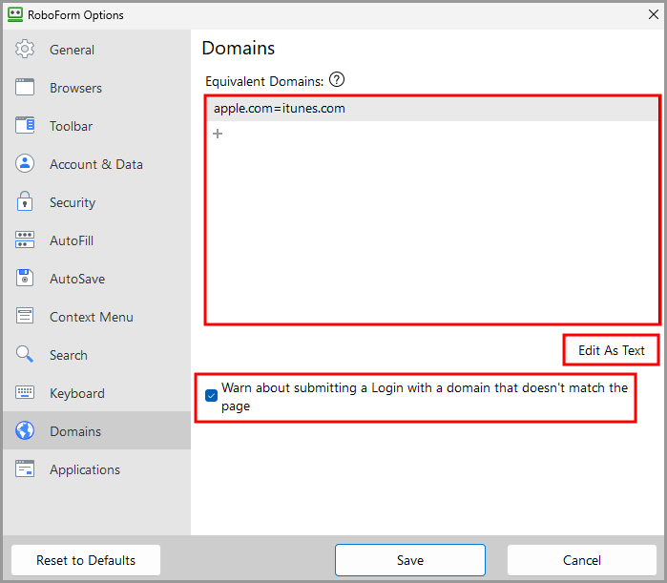Open the Toolbar settings page
Screen dimensions: 667x583
tap(96, 126)
